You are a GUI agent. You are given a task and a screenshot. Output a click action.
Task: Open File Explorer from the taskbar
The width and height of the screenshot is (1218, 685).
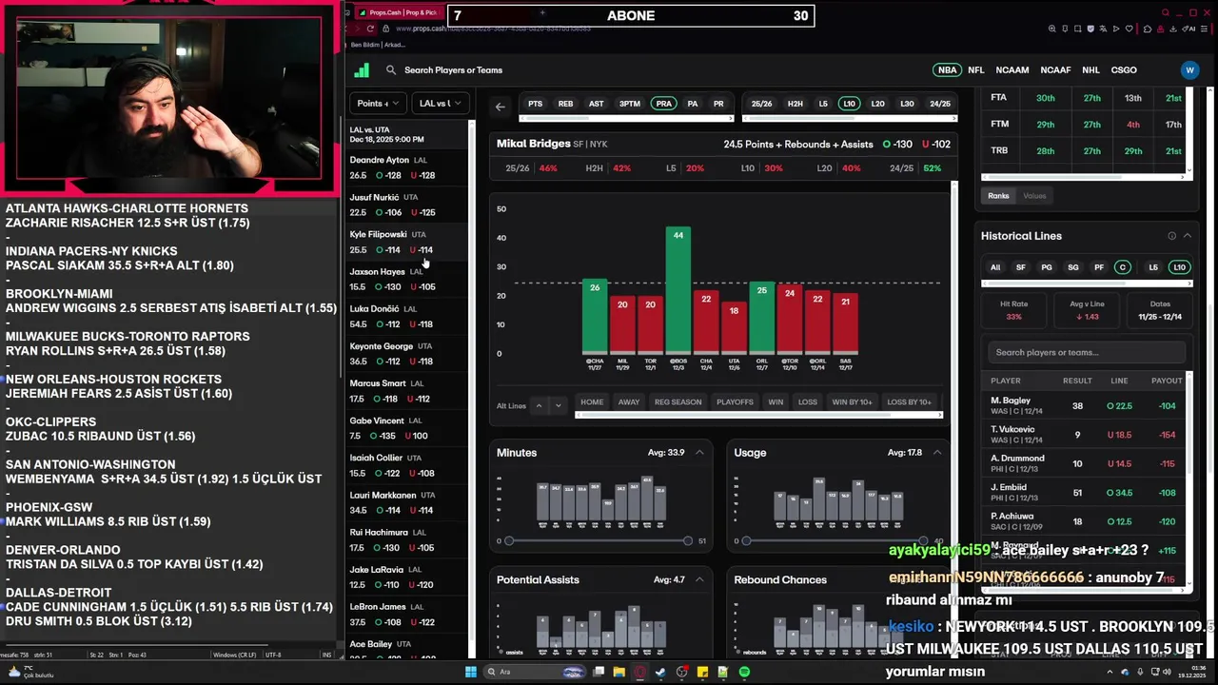(x=619, y=672)
